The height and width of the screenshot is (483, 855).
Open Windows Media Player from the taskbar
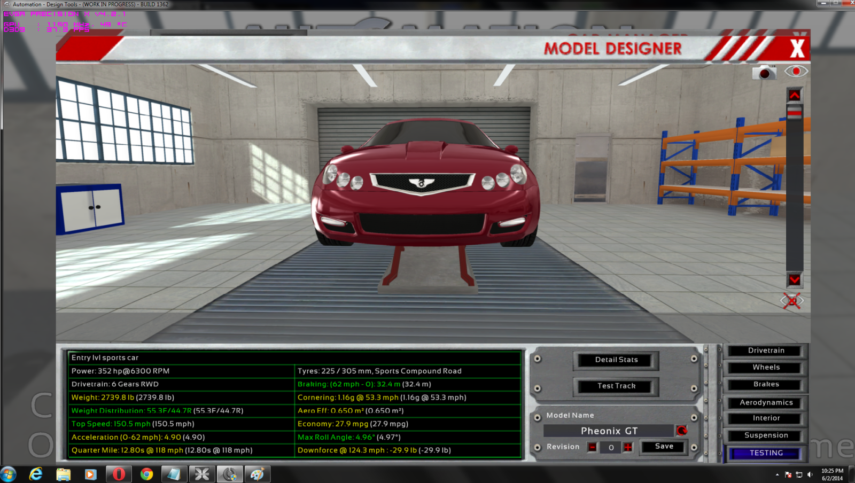click(x=91, y=474)
